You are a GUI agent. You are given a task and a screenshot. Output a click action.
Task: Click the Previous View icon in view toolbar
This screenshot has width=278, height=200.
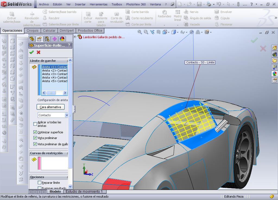(x=152, y=32)
